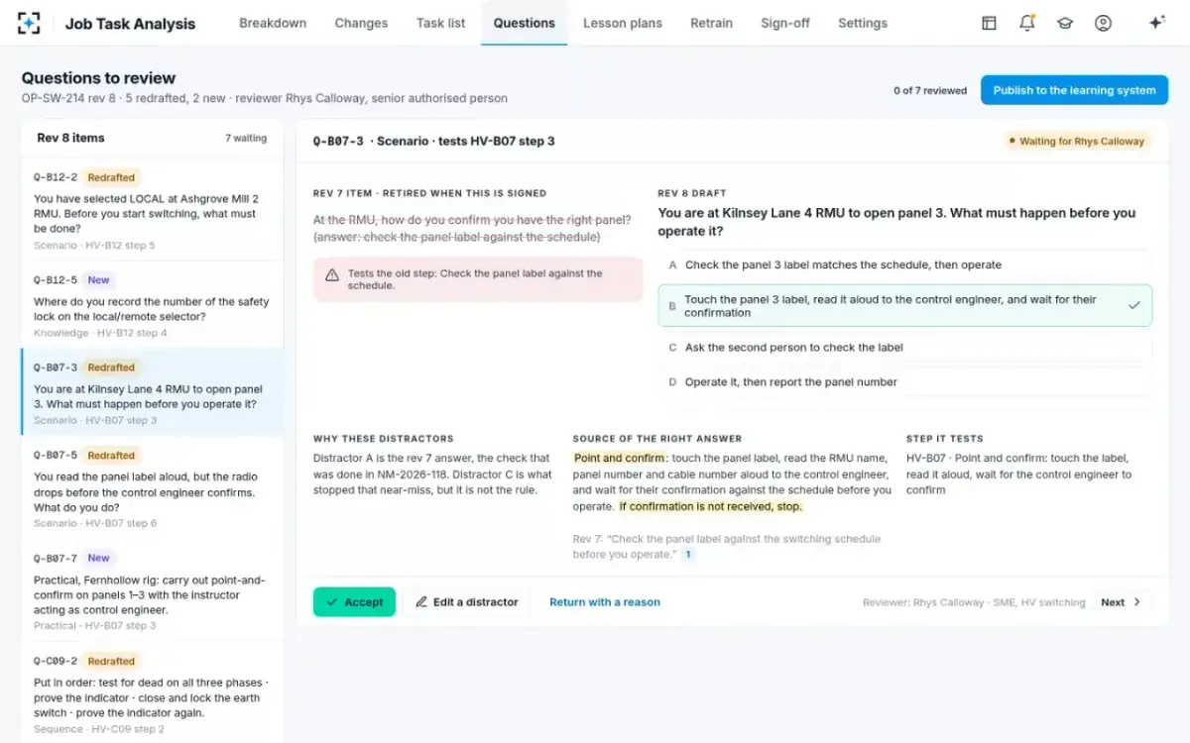Click the warning triangle in old step note
1190x743 pixels.
click(331, 274)
